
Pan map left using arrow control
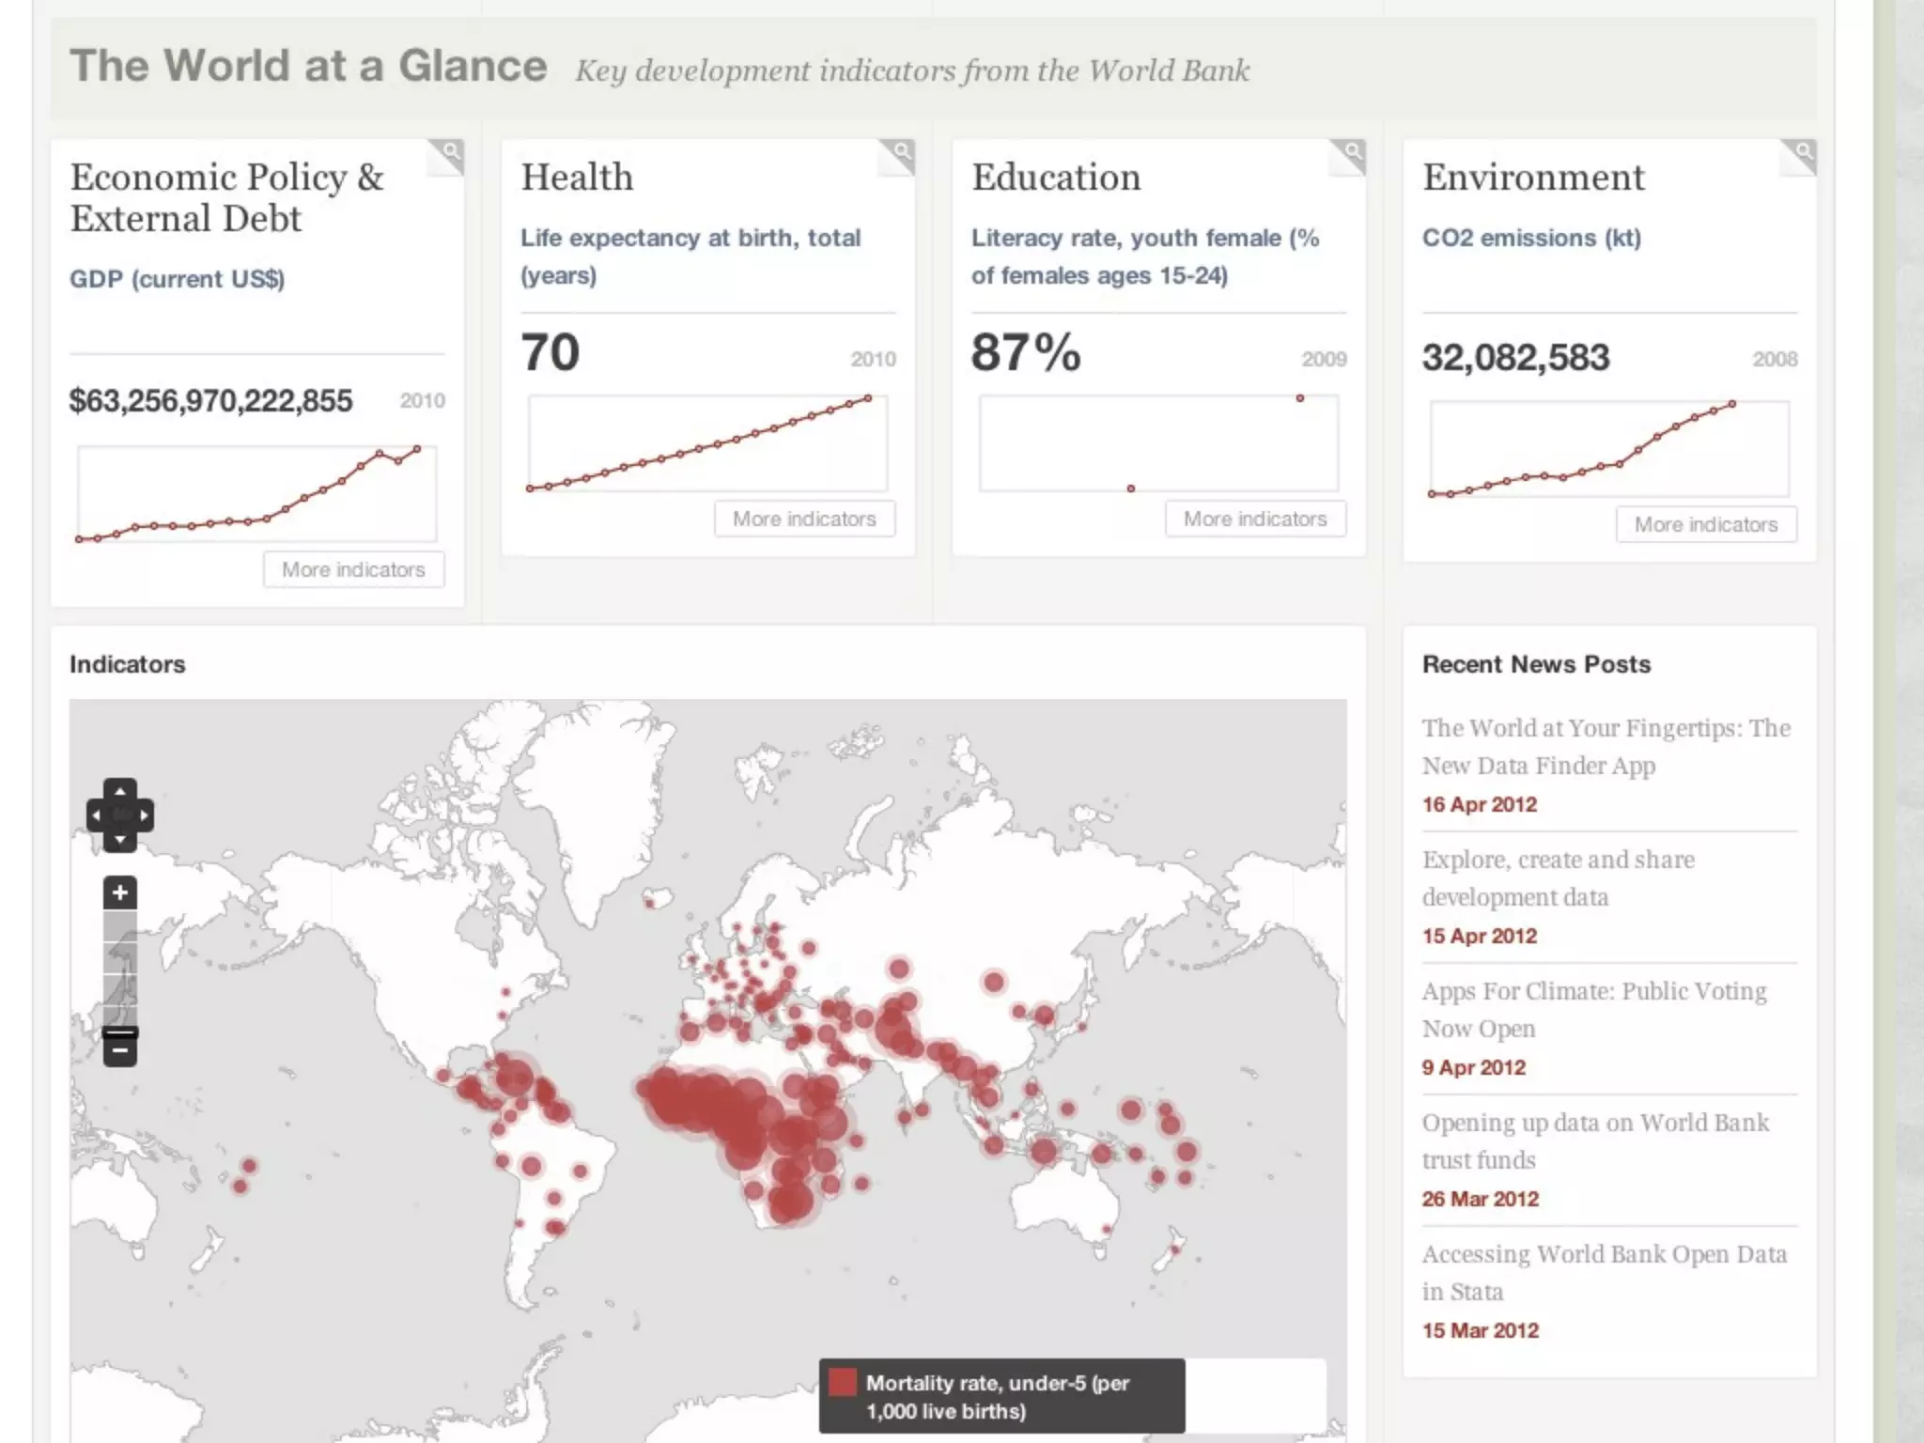[x=96, y=815]
